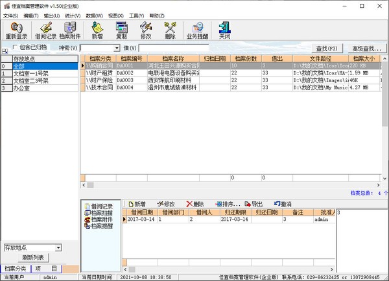The height and width of the screenshot is (281, 389).
Task: Select 档案提醒 in the lower-left list
Action: 99,226
